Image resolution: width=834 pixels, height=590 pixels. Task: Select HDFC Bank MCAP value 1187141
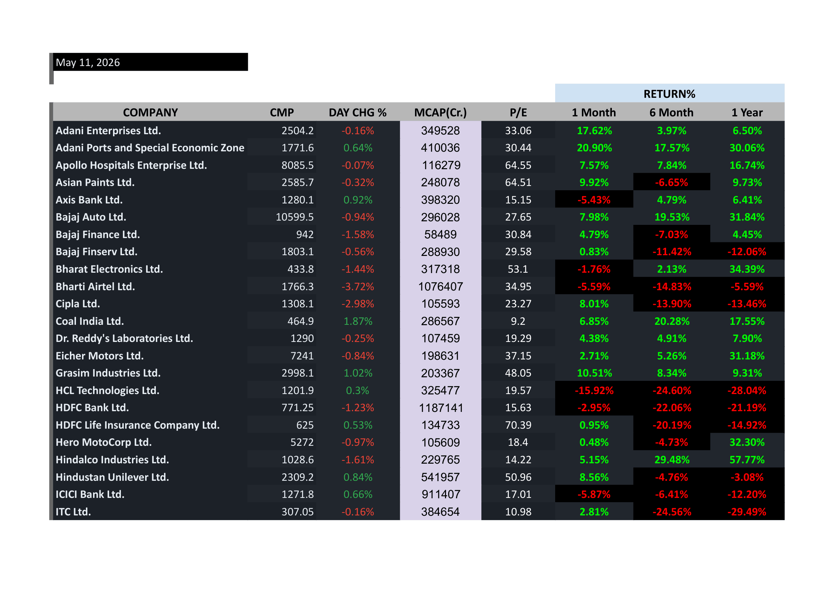point(441,408)
